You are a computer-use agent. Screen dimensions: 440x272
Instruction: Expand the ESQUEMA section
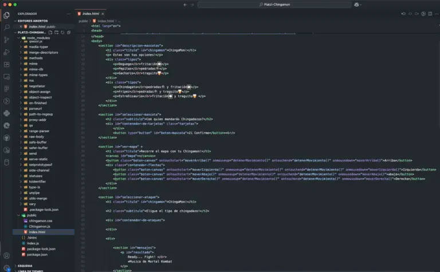[24, 266]
